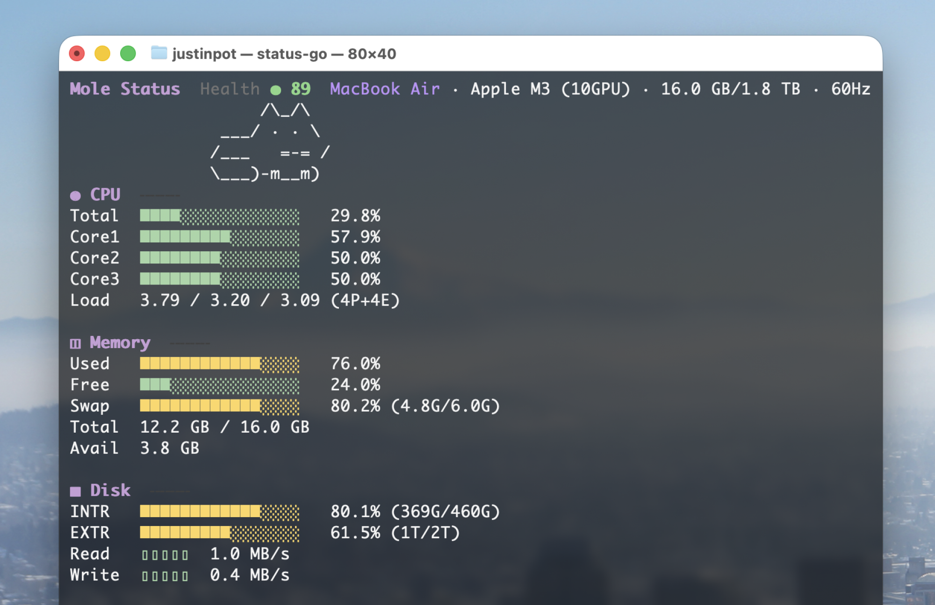Click the Memory Used yellow bar
Screen dimensions: 935x605
(x=220, y=364)
